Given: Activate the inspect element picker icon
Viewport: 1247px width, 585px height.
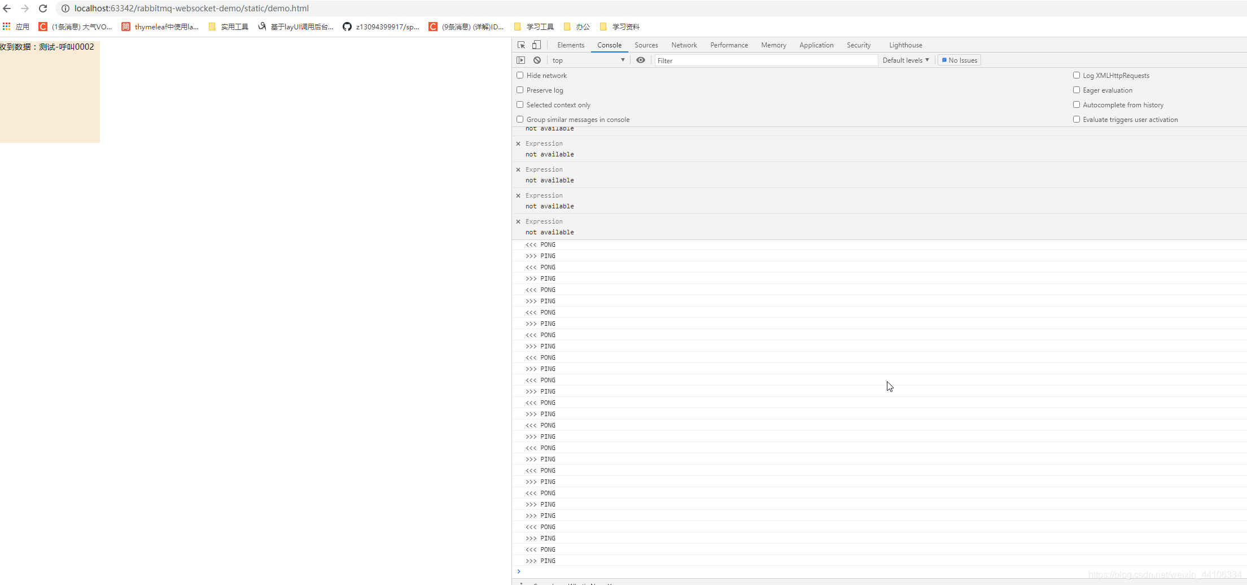Looking at the screenshot, I should pyautogui.click(x=522, y=45).
